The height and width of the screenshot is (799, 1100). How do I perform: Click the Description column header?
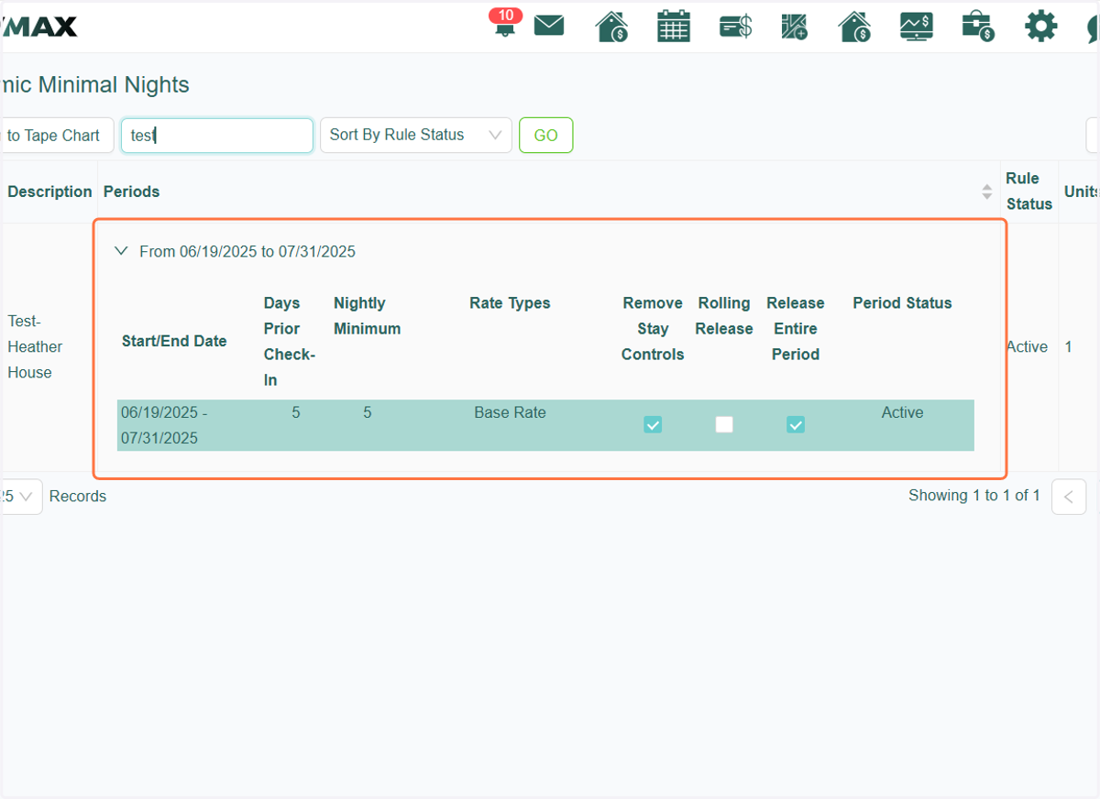coord(49,192)
